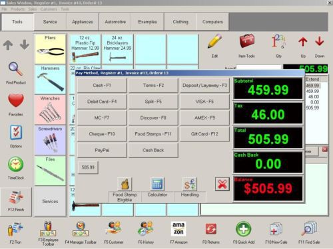Image resolution: width=333 pixels, height=249 pixels.
Task: Choose Cash - F1 payment method
Action: coord(102,85)
